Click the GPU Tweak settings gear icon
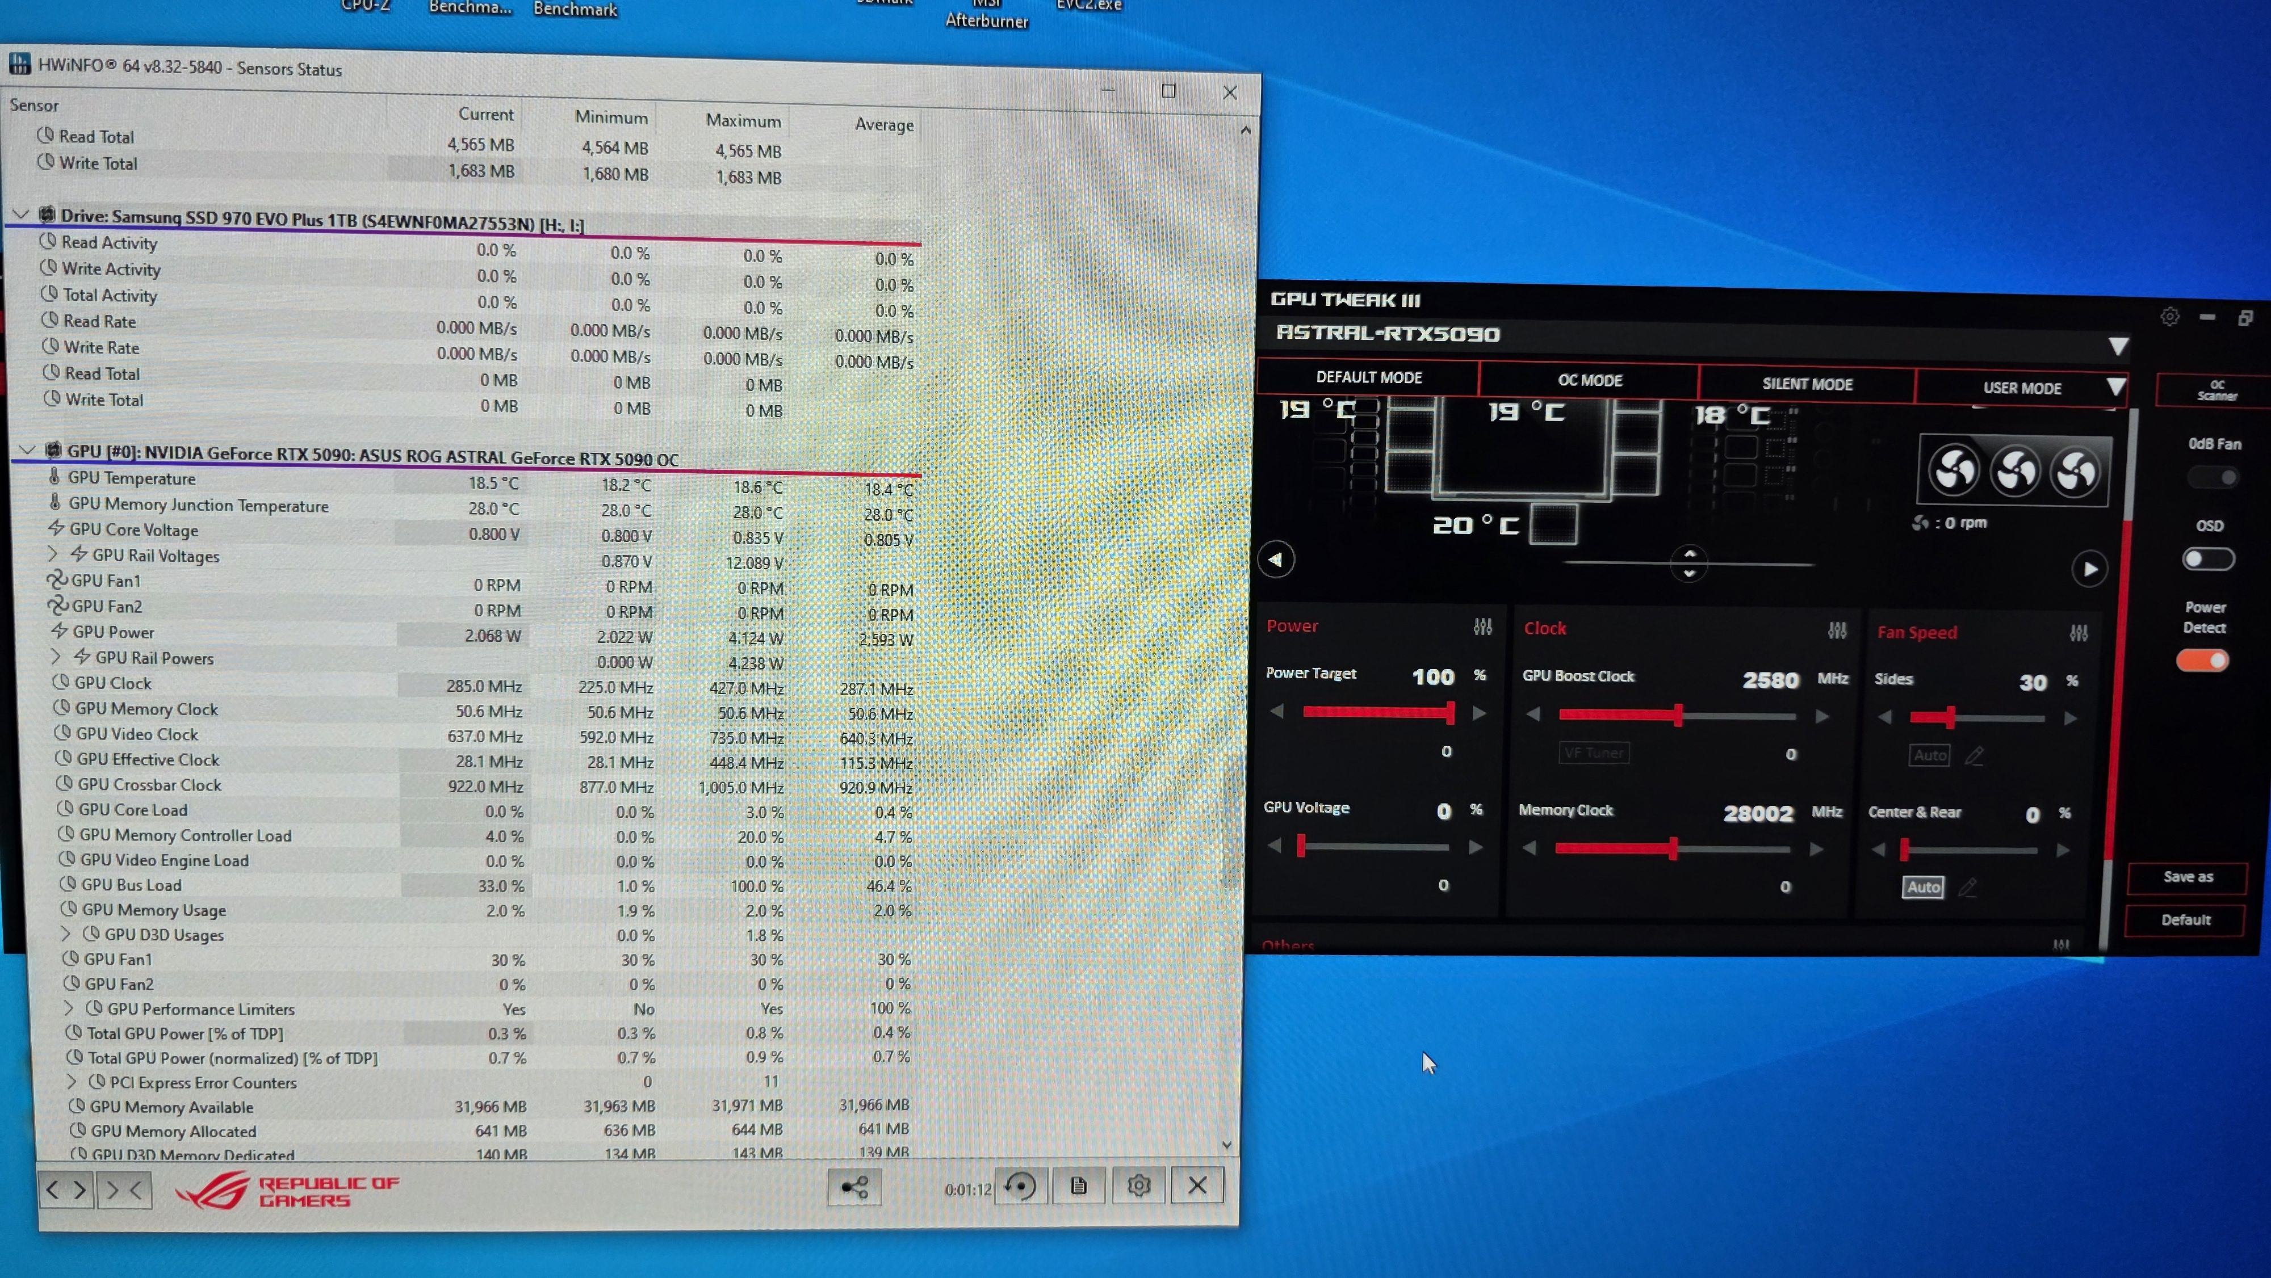Image resolution: width=2271 pixels, height=1278 pixels. (2169, 317)
